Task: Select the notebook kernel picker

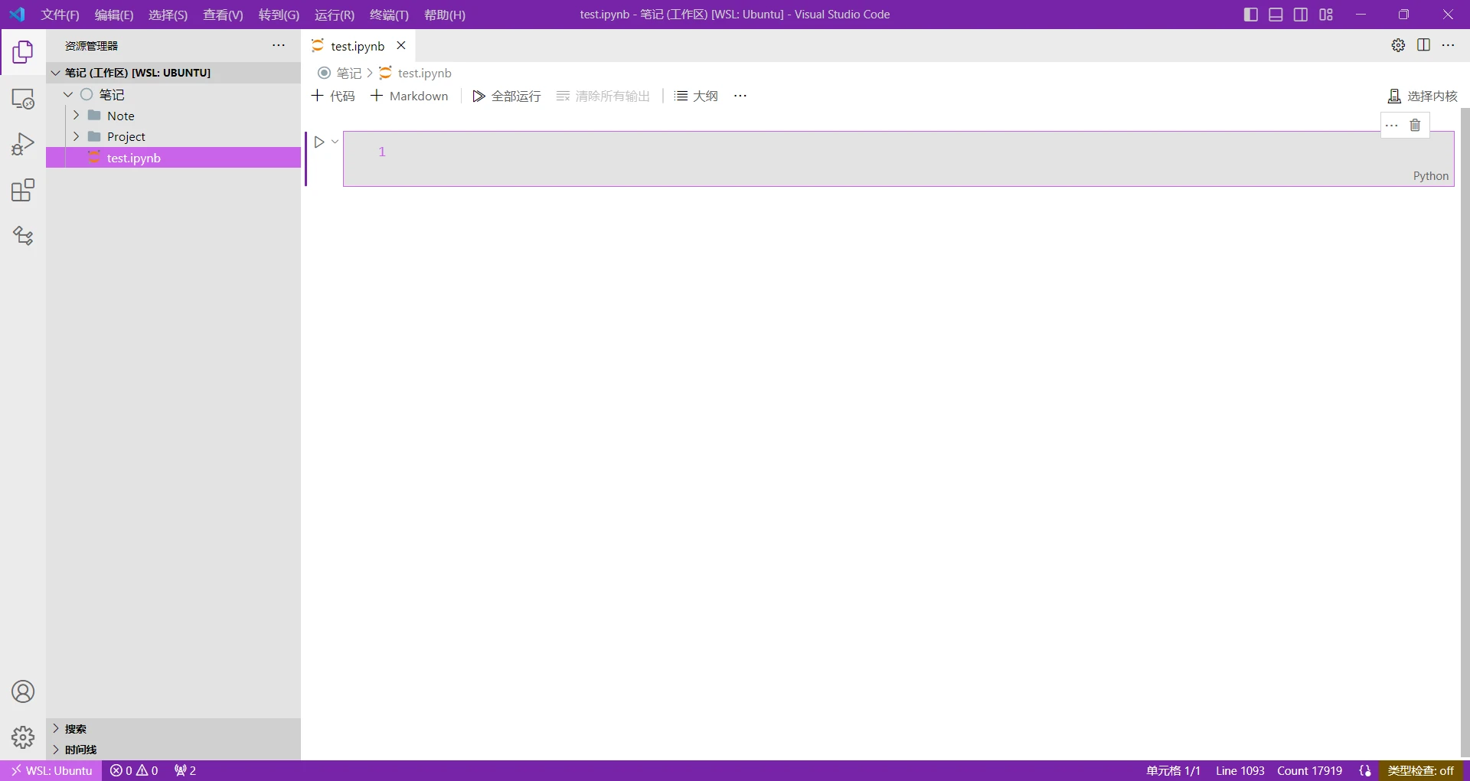Action: tap(1423, 96)
